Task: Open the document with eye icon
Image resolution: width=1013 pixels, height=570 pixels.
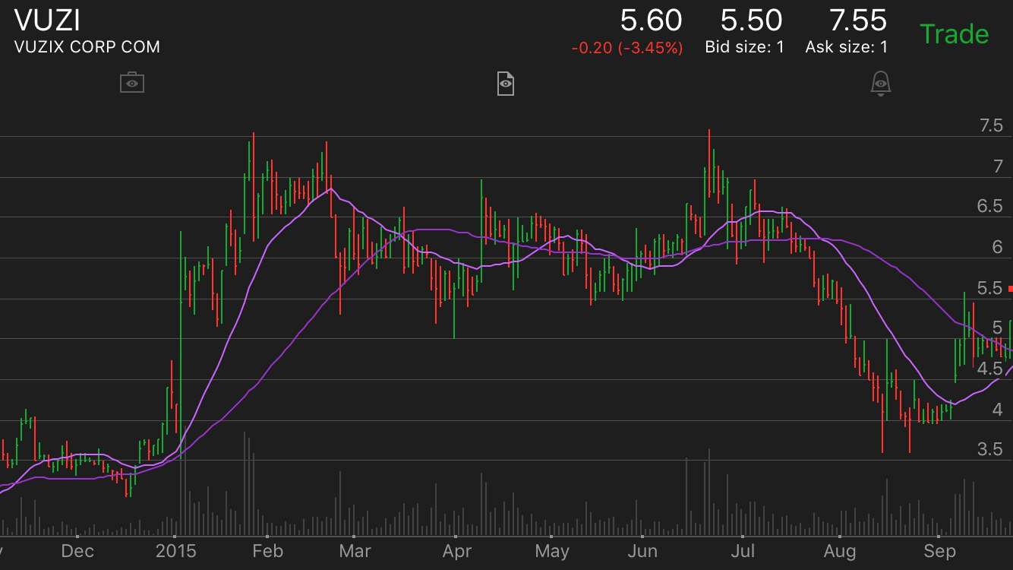Action: click(x=506, y=83)
